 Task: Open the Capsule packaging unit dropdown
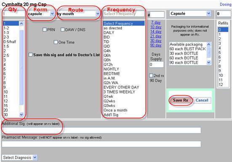tap(190, 13)
